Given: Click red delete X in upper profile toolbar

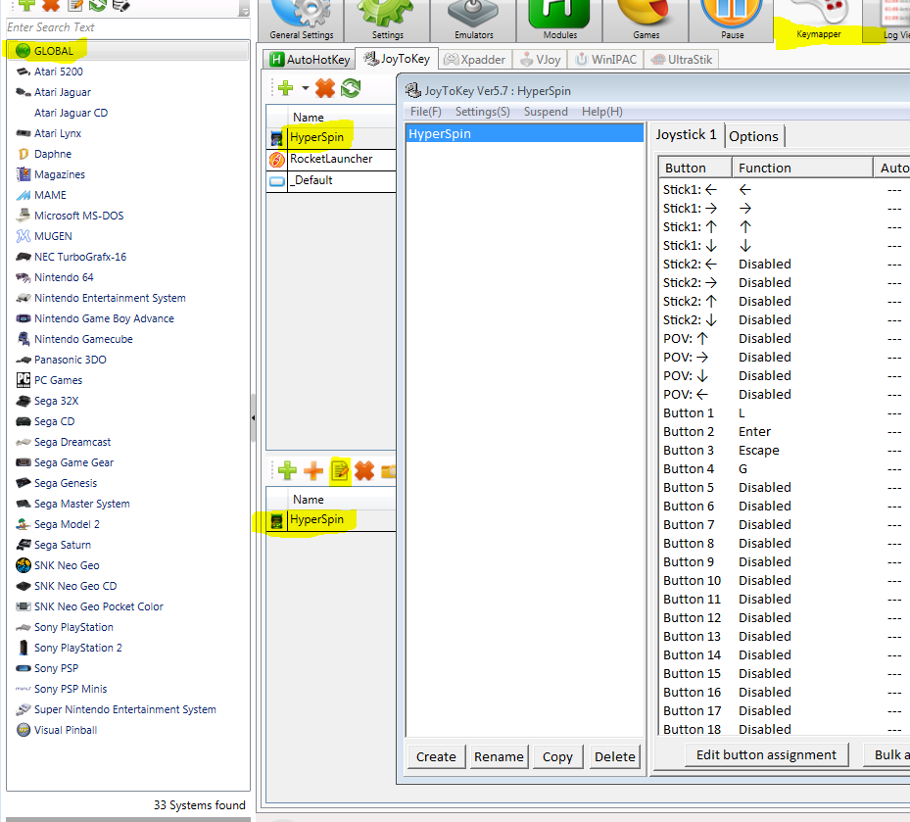Looking at the screenshot, I should point(325,89).
